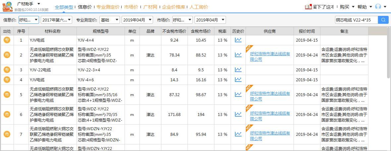Click the 专 source badge in row 4
This screenshot has width=391, height=151.
tap(7, 80)
